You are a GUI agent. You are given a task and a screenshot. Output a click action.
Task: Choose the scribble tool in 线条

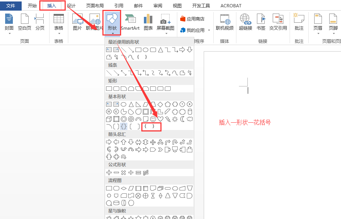tap(190, 73)
